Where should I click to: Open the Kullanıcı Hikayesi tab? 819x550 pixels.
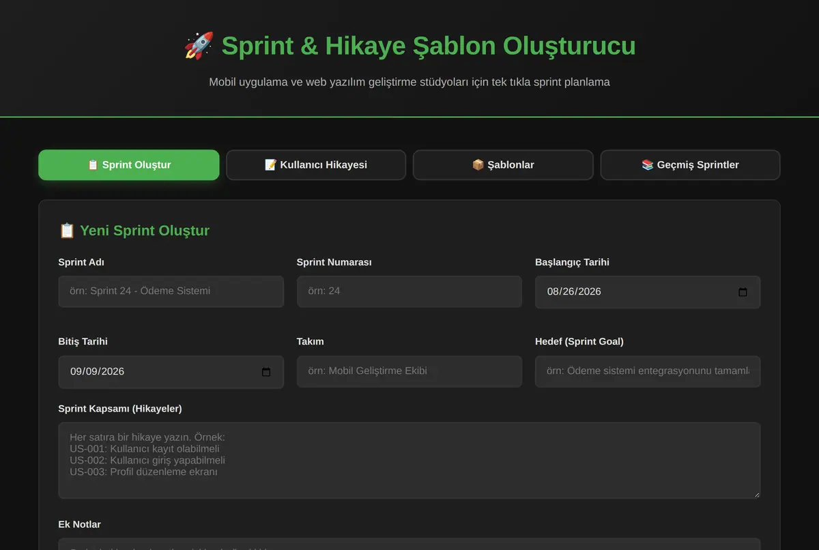tap(316, 165)
